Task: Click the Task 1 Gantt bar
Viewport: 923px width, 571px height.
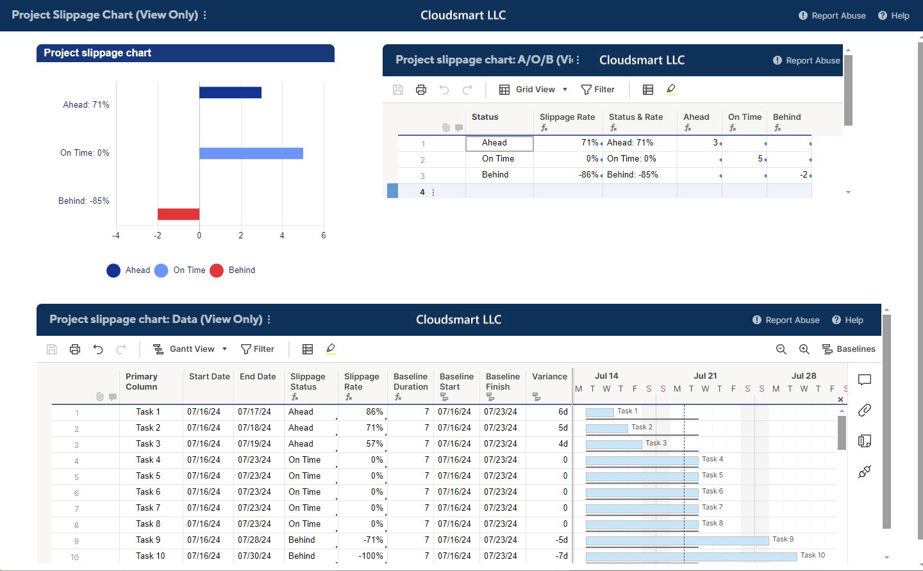Action: [600, 413]
